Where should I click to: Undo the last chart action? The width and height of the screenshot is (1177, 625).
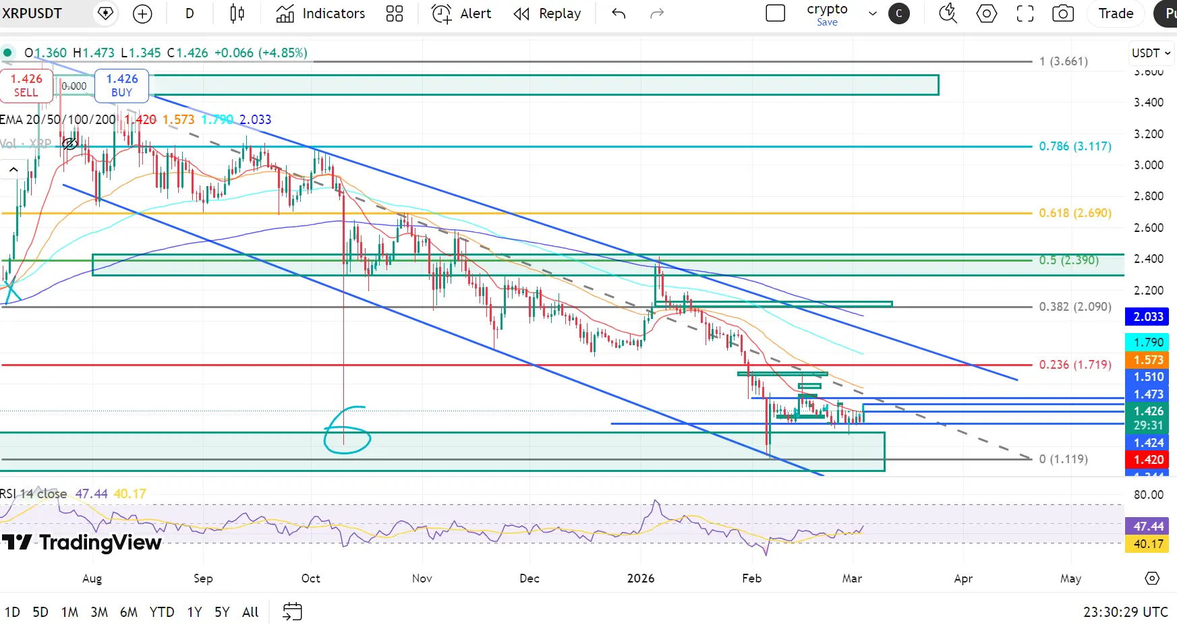619,13
